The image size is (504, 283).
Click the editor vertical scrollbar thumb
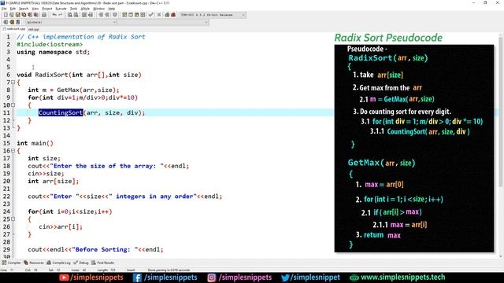click(x=501, y=111)
